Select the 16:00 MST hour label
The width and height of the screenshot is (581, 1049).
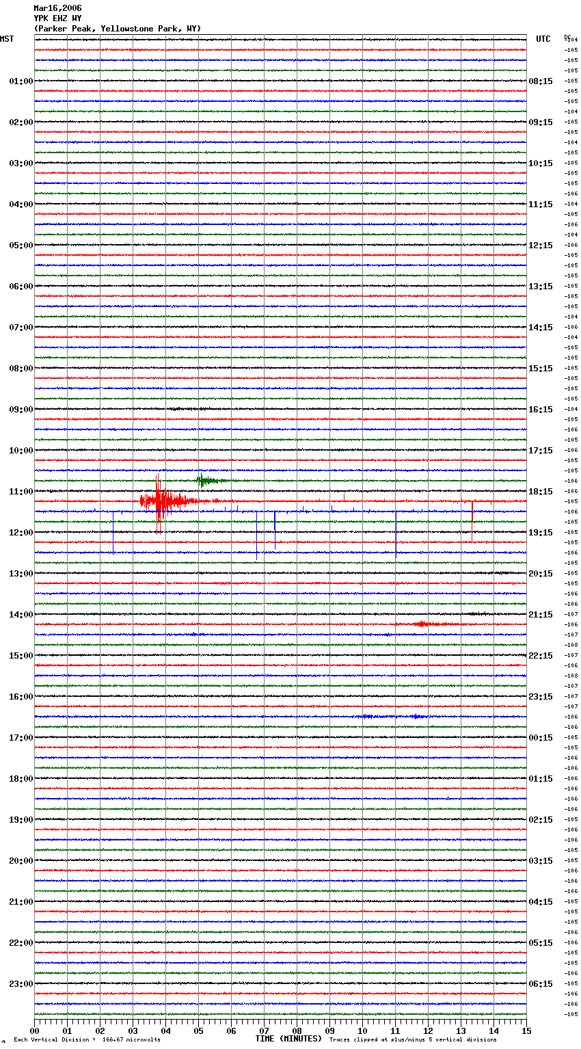21,697
